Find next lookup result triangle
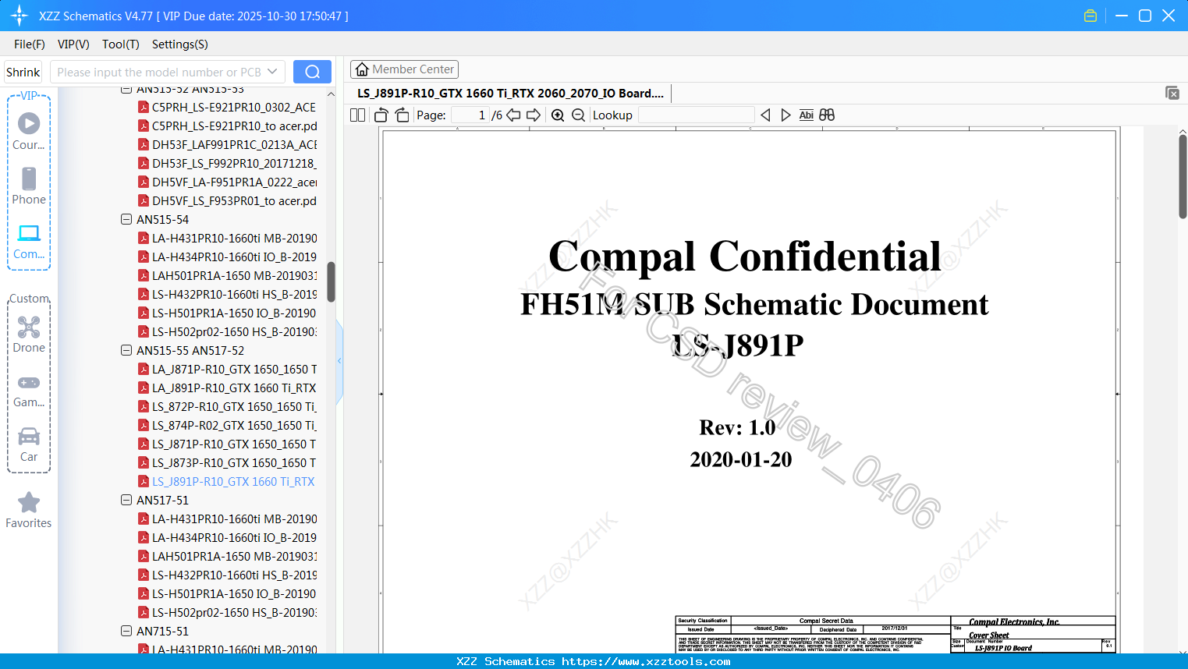 coord(785,115)
